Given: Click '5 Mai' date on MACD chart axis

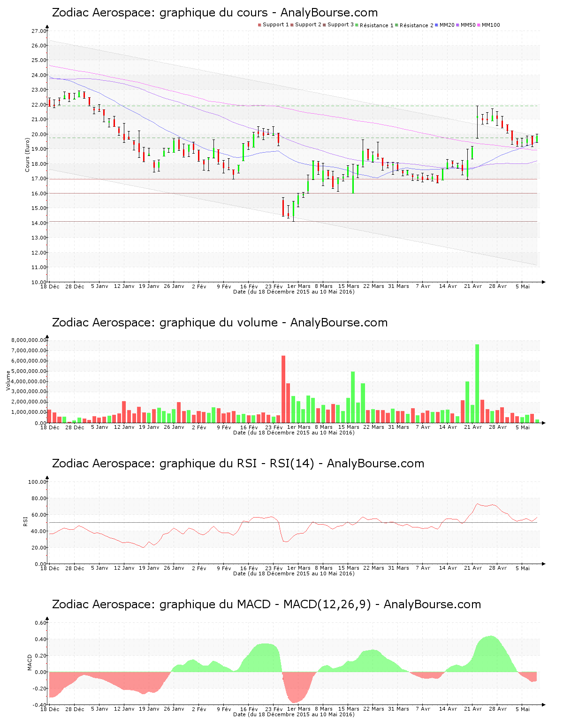Looking at the screenshot, I should pos(523,709).
